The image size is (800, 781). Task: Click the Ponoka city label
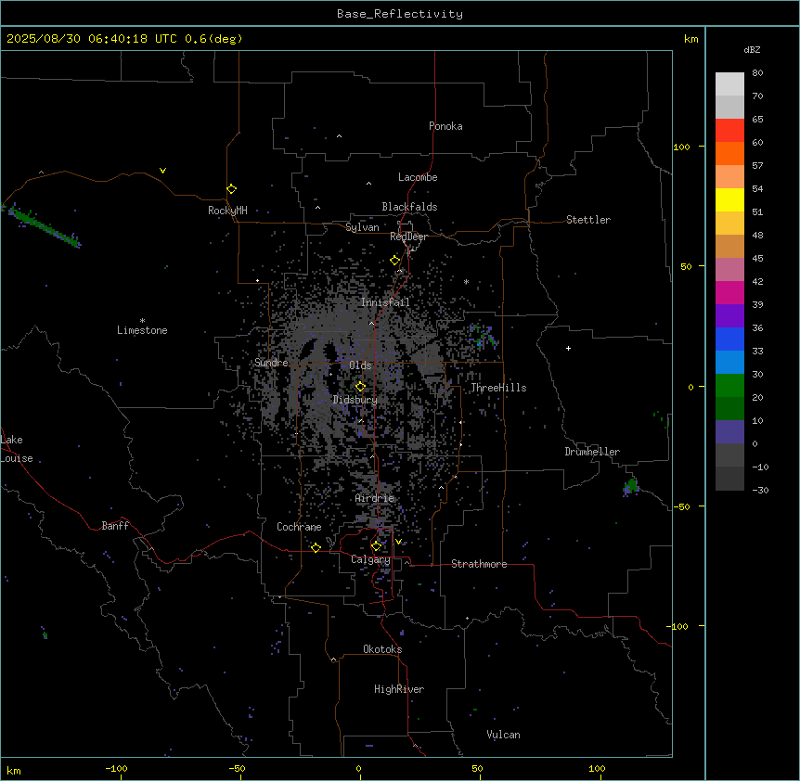tap(445, 126)
